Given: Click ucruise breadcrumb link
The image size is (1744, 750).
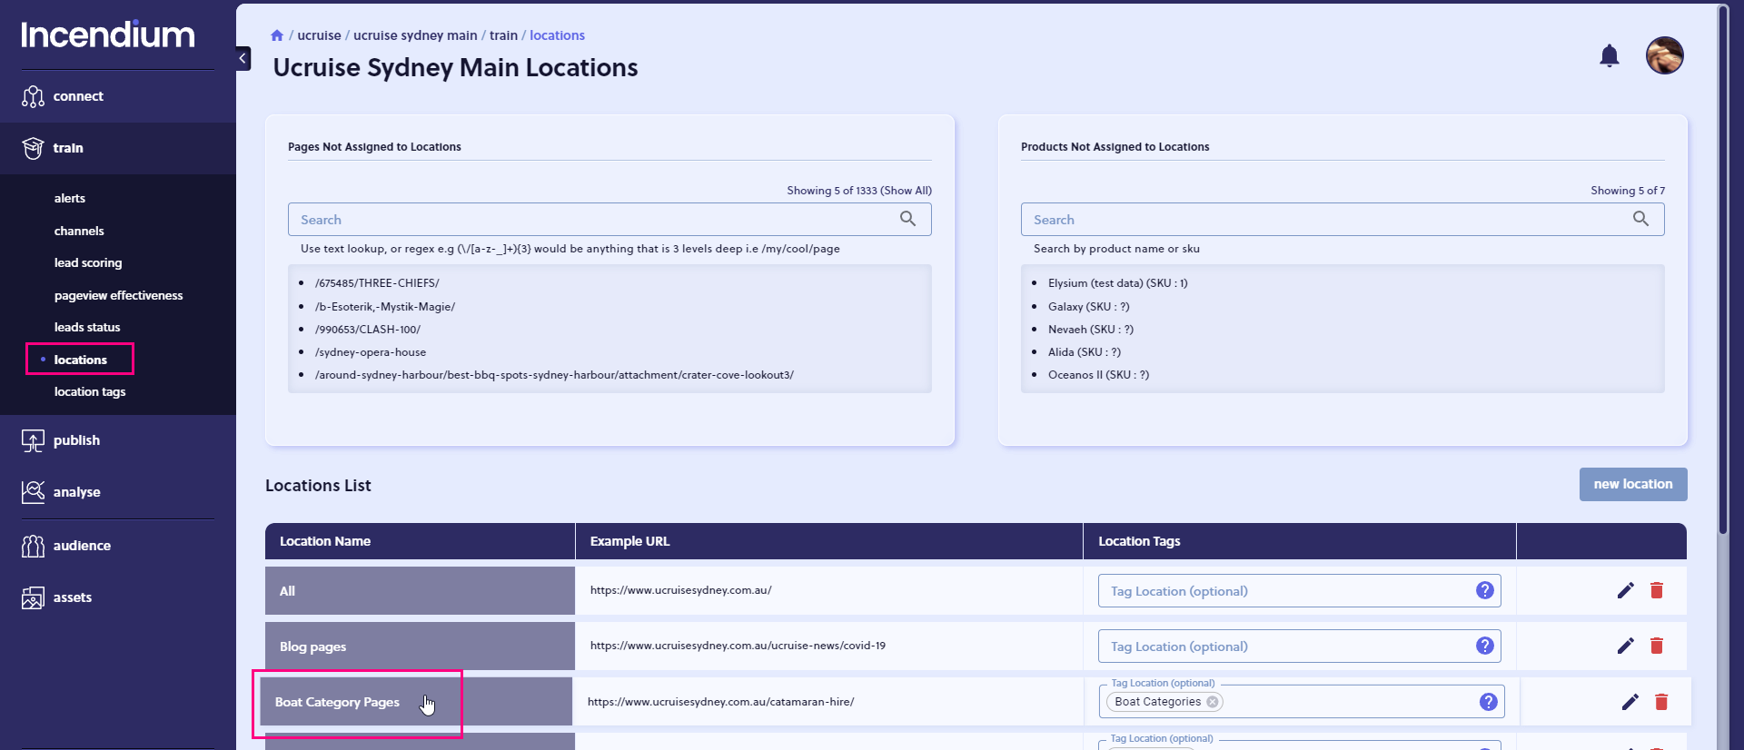Looking at the screenshot, I should click(319, 35).
